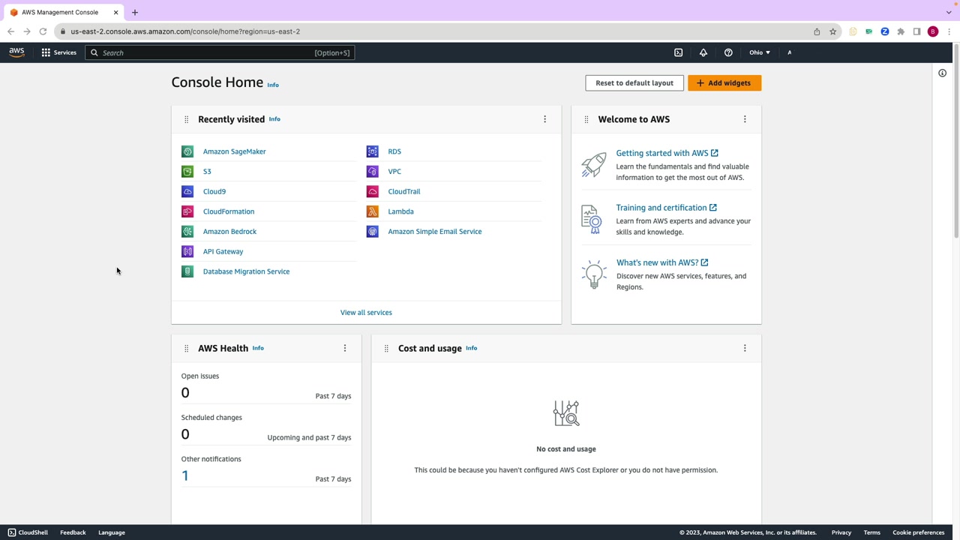Grab the Recently visited widget drag handle

(186, 119)
